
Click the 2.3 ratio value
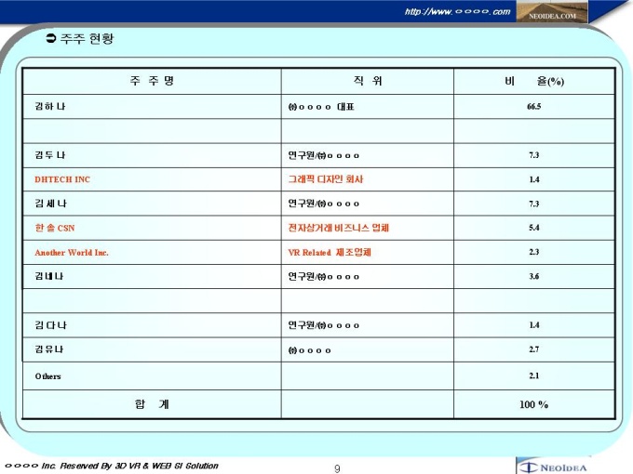[x=533, y=252]
